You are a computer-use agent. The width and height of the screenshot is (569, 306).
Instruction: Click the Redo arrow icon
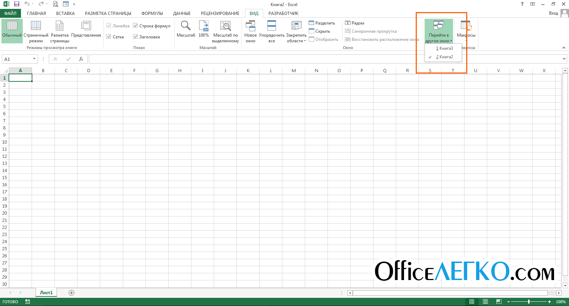click(x=41, y=4)
